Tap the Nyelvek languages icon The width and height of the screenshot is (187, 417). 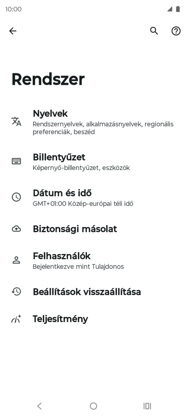coord(16,121)
